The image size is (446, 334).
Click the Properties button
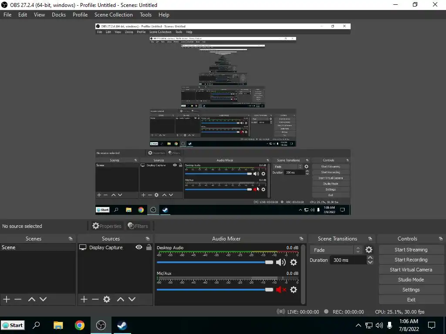107,226
